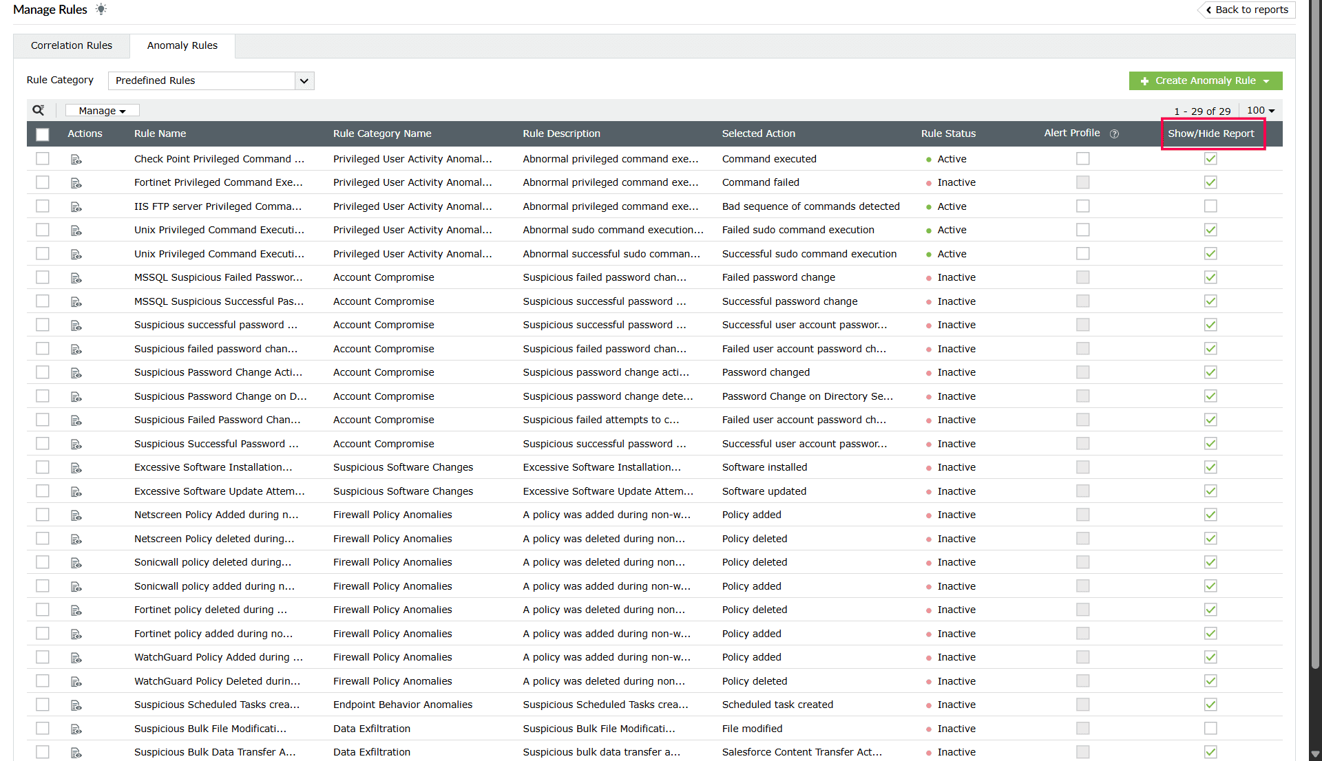
Task: Go Back to reports
Action: coord(1247,10)
